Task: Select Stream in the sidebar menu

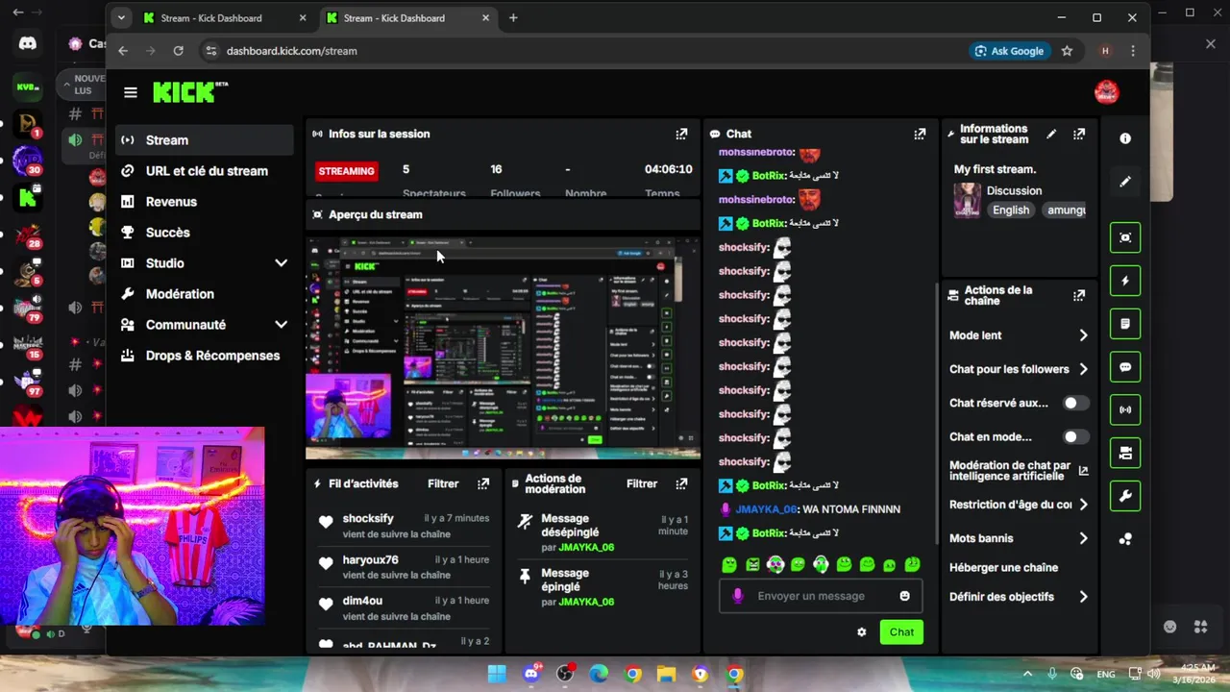Action: coord(206,140)
